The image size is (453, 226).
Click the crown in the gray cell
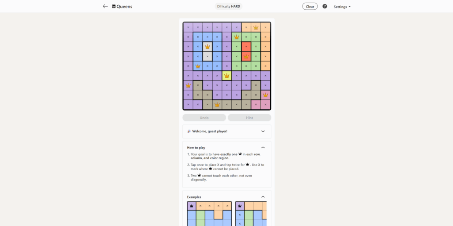[x=207, y=46]
